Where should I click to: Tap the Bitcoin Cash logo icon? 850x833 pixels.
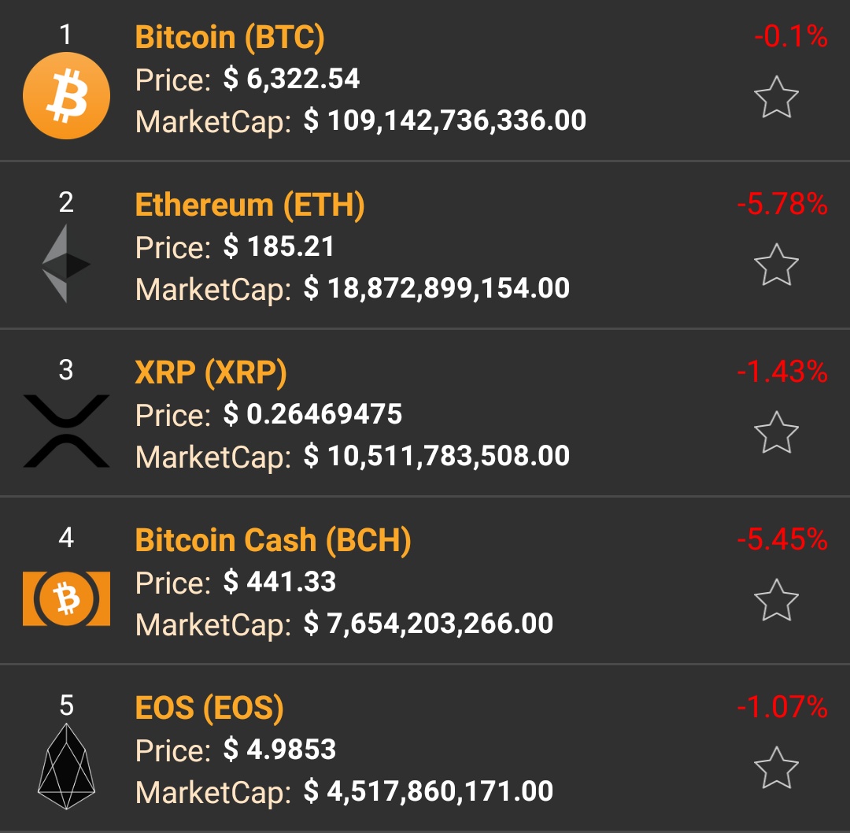click(x=66, y=598)
